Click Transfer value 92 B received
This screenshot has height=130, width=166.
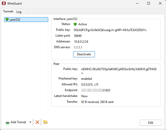[x=97, y=102]
